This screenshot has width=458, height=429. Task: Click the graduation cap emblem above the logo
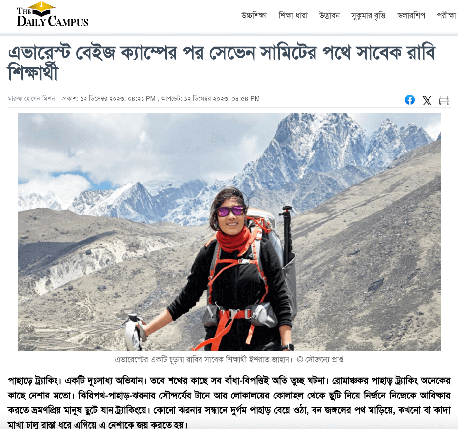tap(43, 8)
